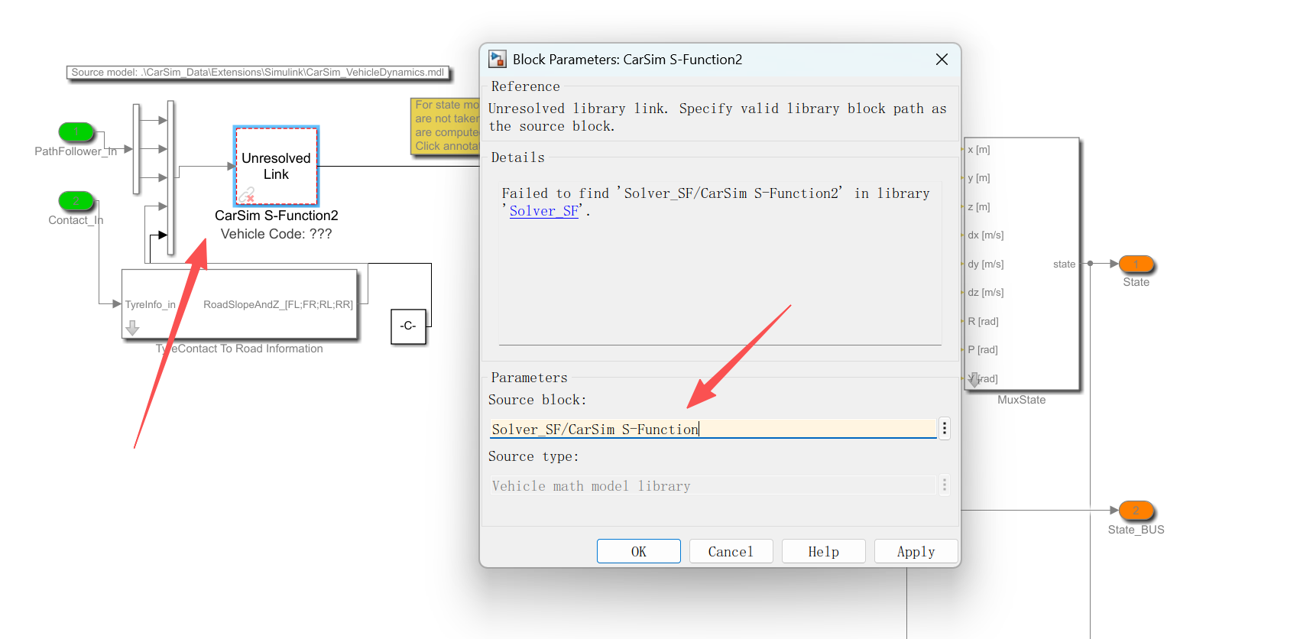Click the state output port label
1300x639 pixels.
click(1064, 264)
